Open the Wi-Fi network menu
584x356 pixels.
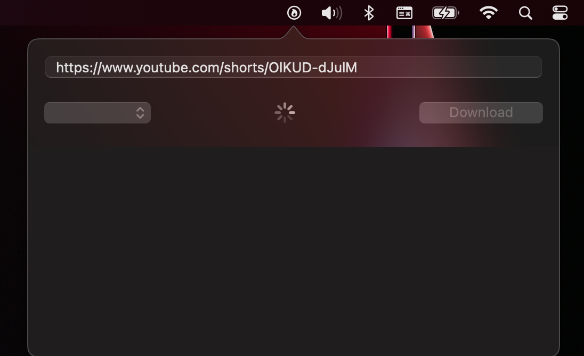[x=488, y=13]
